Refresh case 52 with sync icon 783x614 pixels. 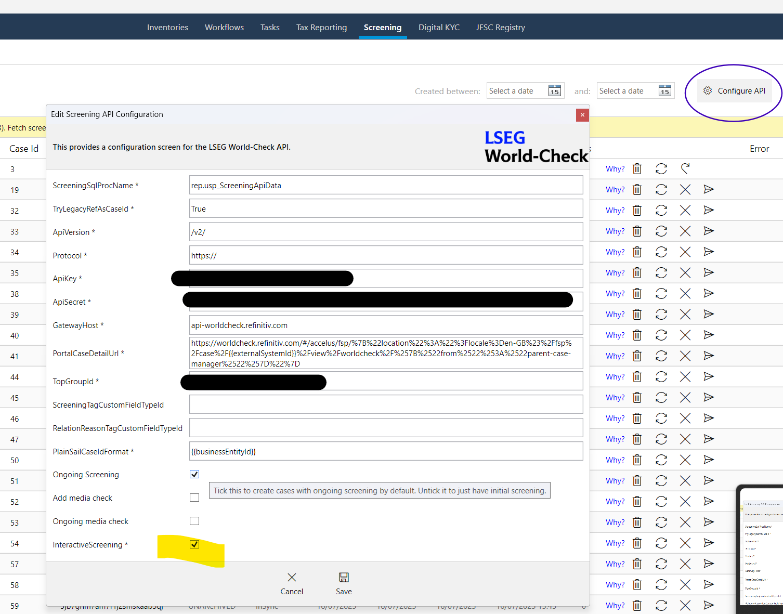(x=661, y=502)
